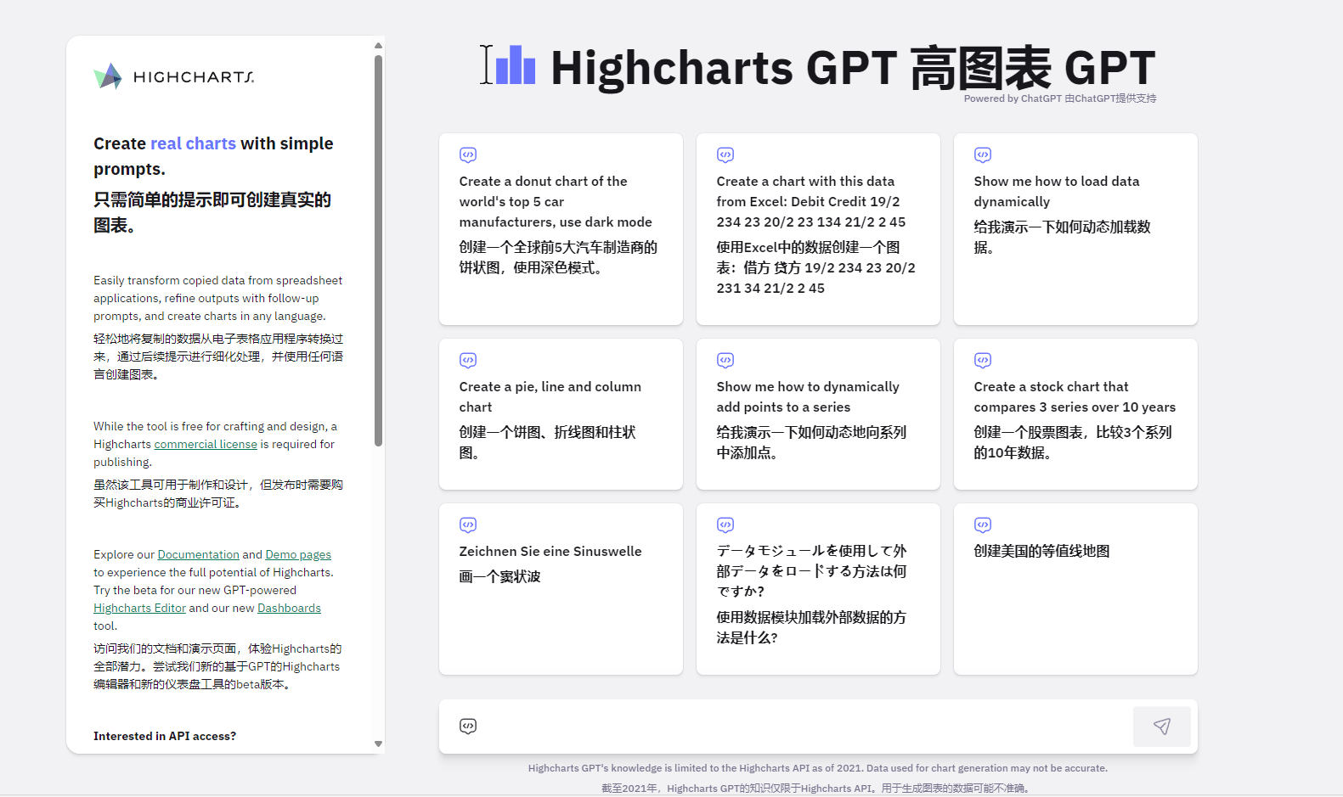Open the Dashboards link

[x=289, y=608]
